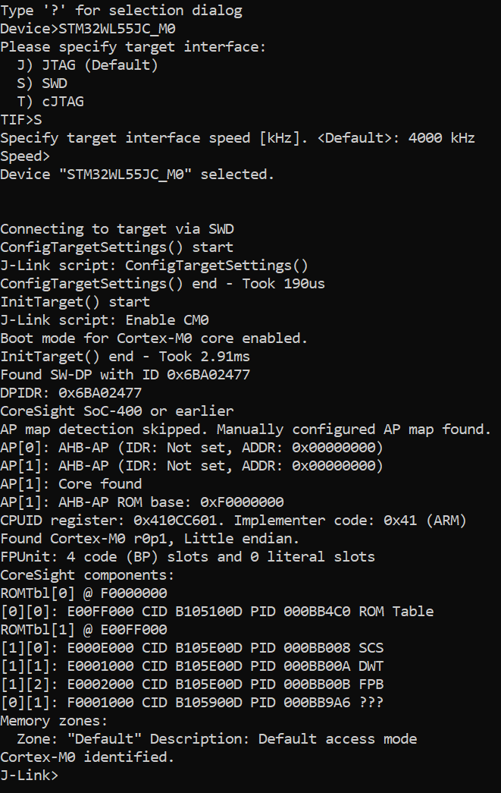Screen dimensions: 501x793
Task: Click the SCS component entry line
Action: pos(191,648)
